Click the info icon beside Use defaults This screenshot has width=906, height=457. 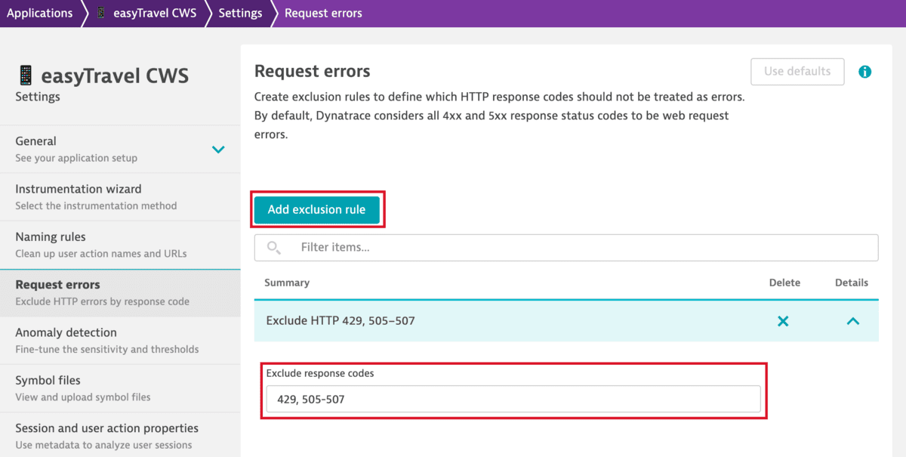point(864,72)
